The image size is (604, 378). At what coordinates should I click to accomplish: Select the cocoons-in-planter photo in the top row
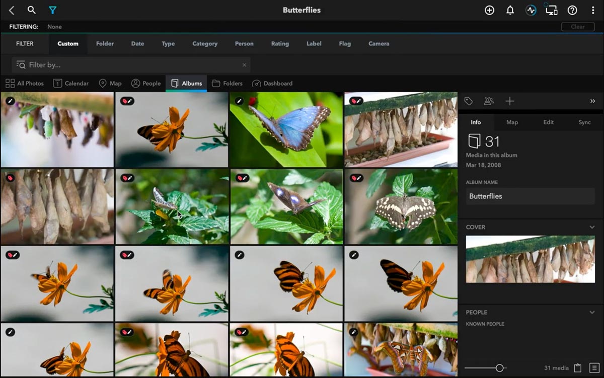[401, 129]
